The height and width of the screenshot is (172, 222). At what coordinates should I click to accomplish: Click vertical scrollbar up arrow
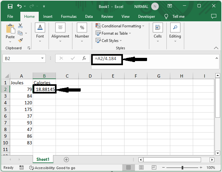coord(218,76)
